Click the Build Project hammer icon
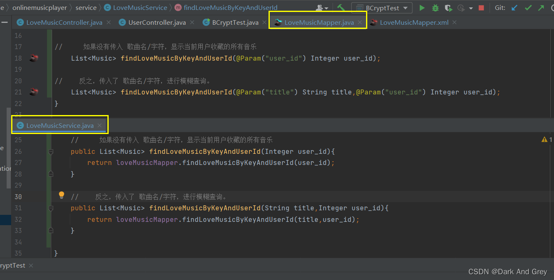 (341, 8)
